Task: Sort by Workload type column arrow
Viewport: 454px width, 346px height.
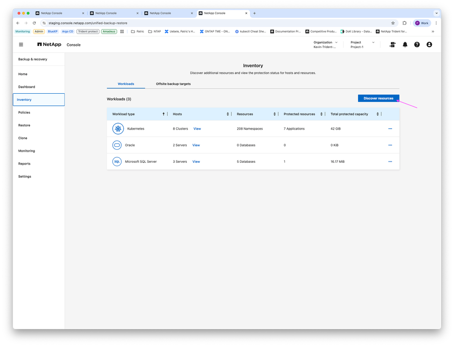Action: tap(163, 114)
